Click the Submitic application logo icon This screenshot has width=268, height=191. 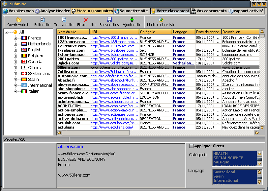coord(5,4)
